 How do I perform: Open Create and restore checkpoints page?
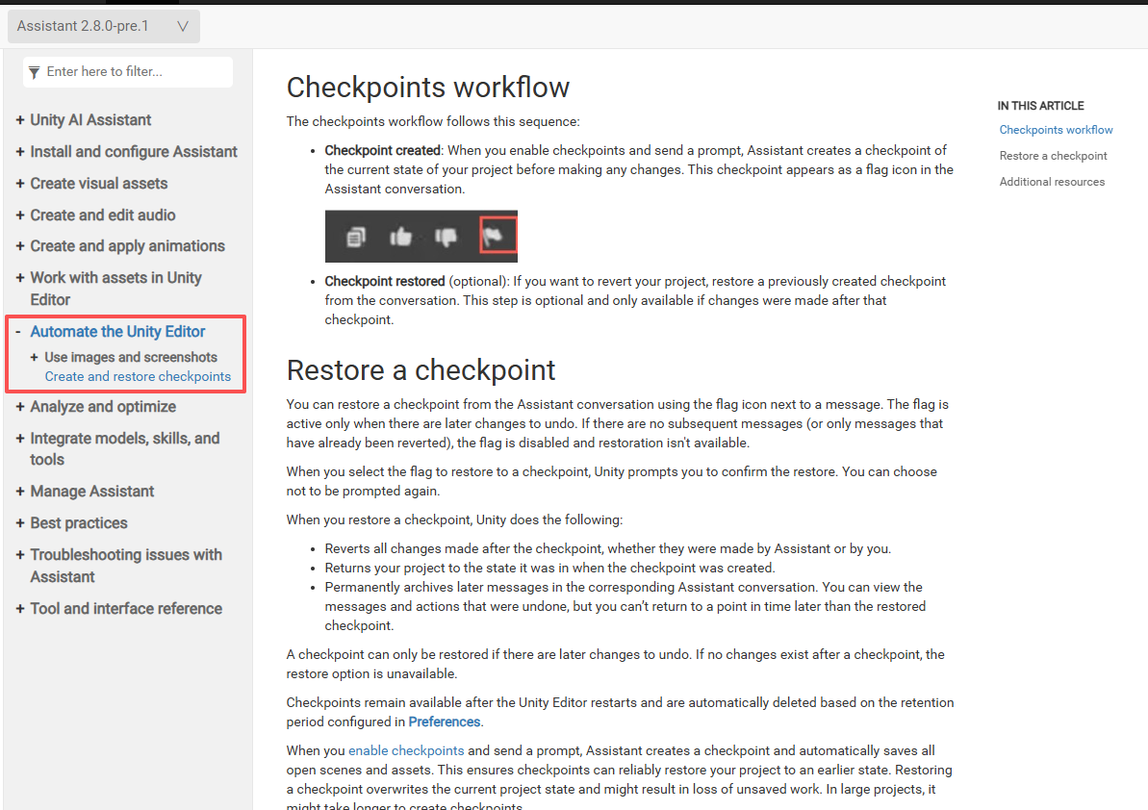tap(138, 376)
